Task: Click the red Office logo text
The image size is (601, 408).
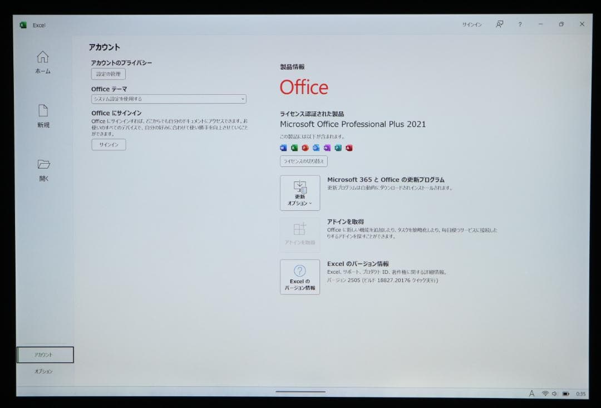Action: tap(304, 87)
